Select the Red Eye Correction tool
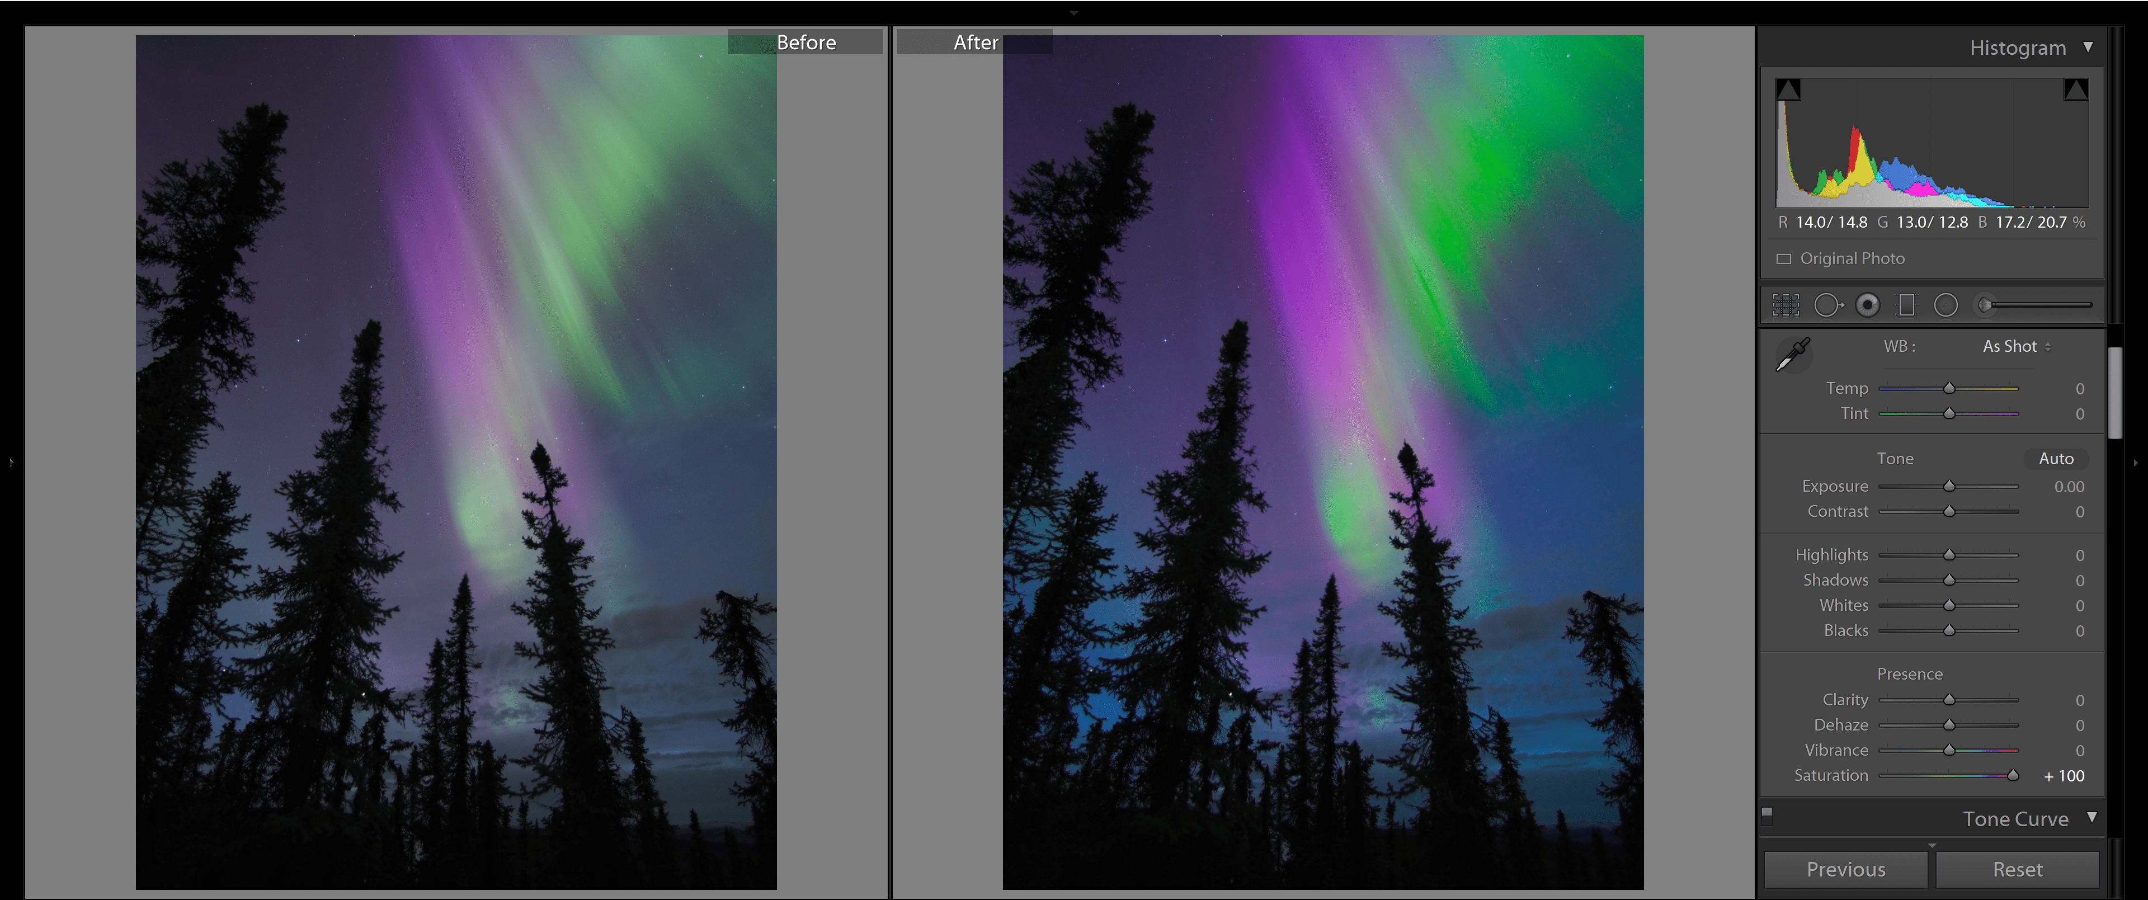 1868,304
